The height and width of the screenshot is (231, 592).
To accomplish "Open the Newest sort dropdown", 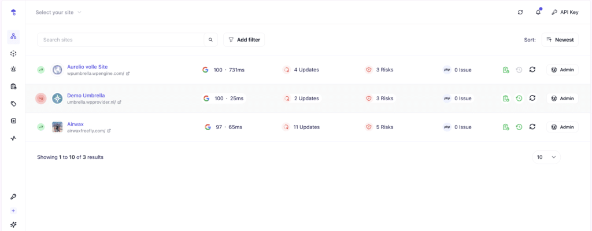I will [560, 40].
